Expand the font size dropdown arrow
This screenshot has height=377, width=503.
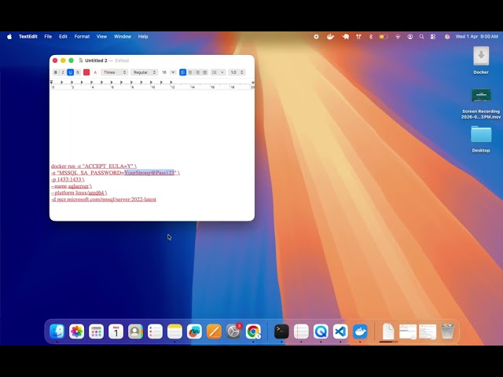pos(173,72)
